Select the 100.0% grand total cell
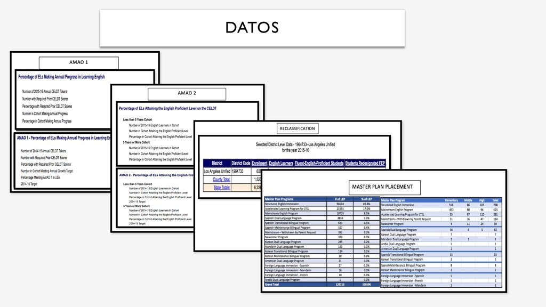Screen dimensions: 546x307 click(x=367, y=285)
